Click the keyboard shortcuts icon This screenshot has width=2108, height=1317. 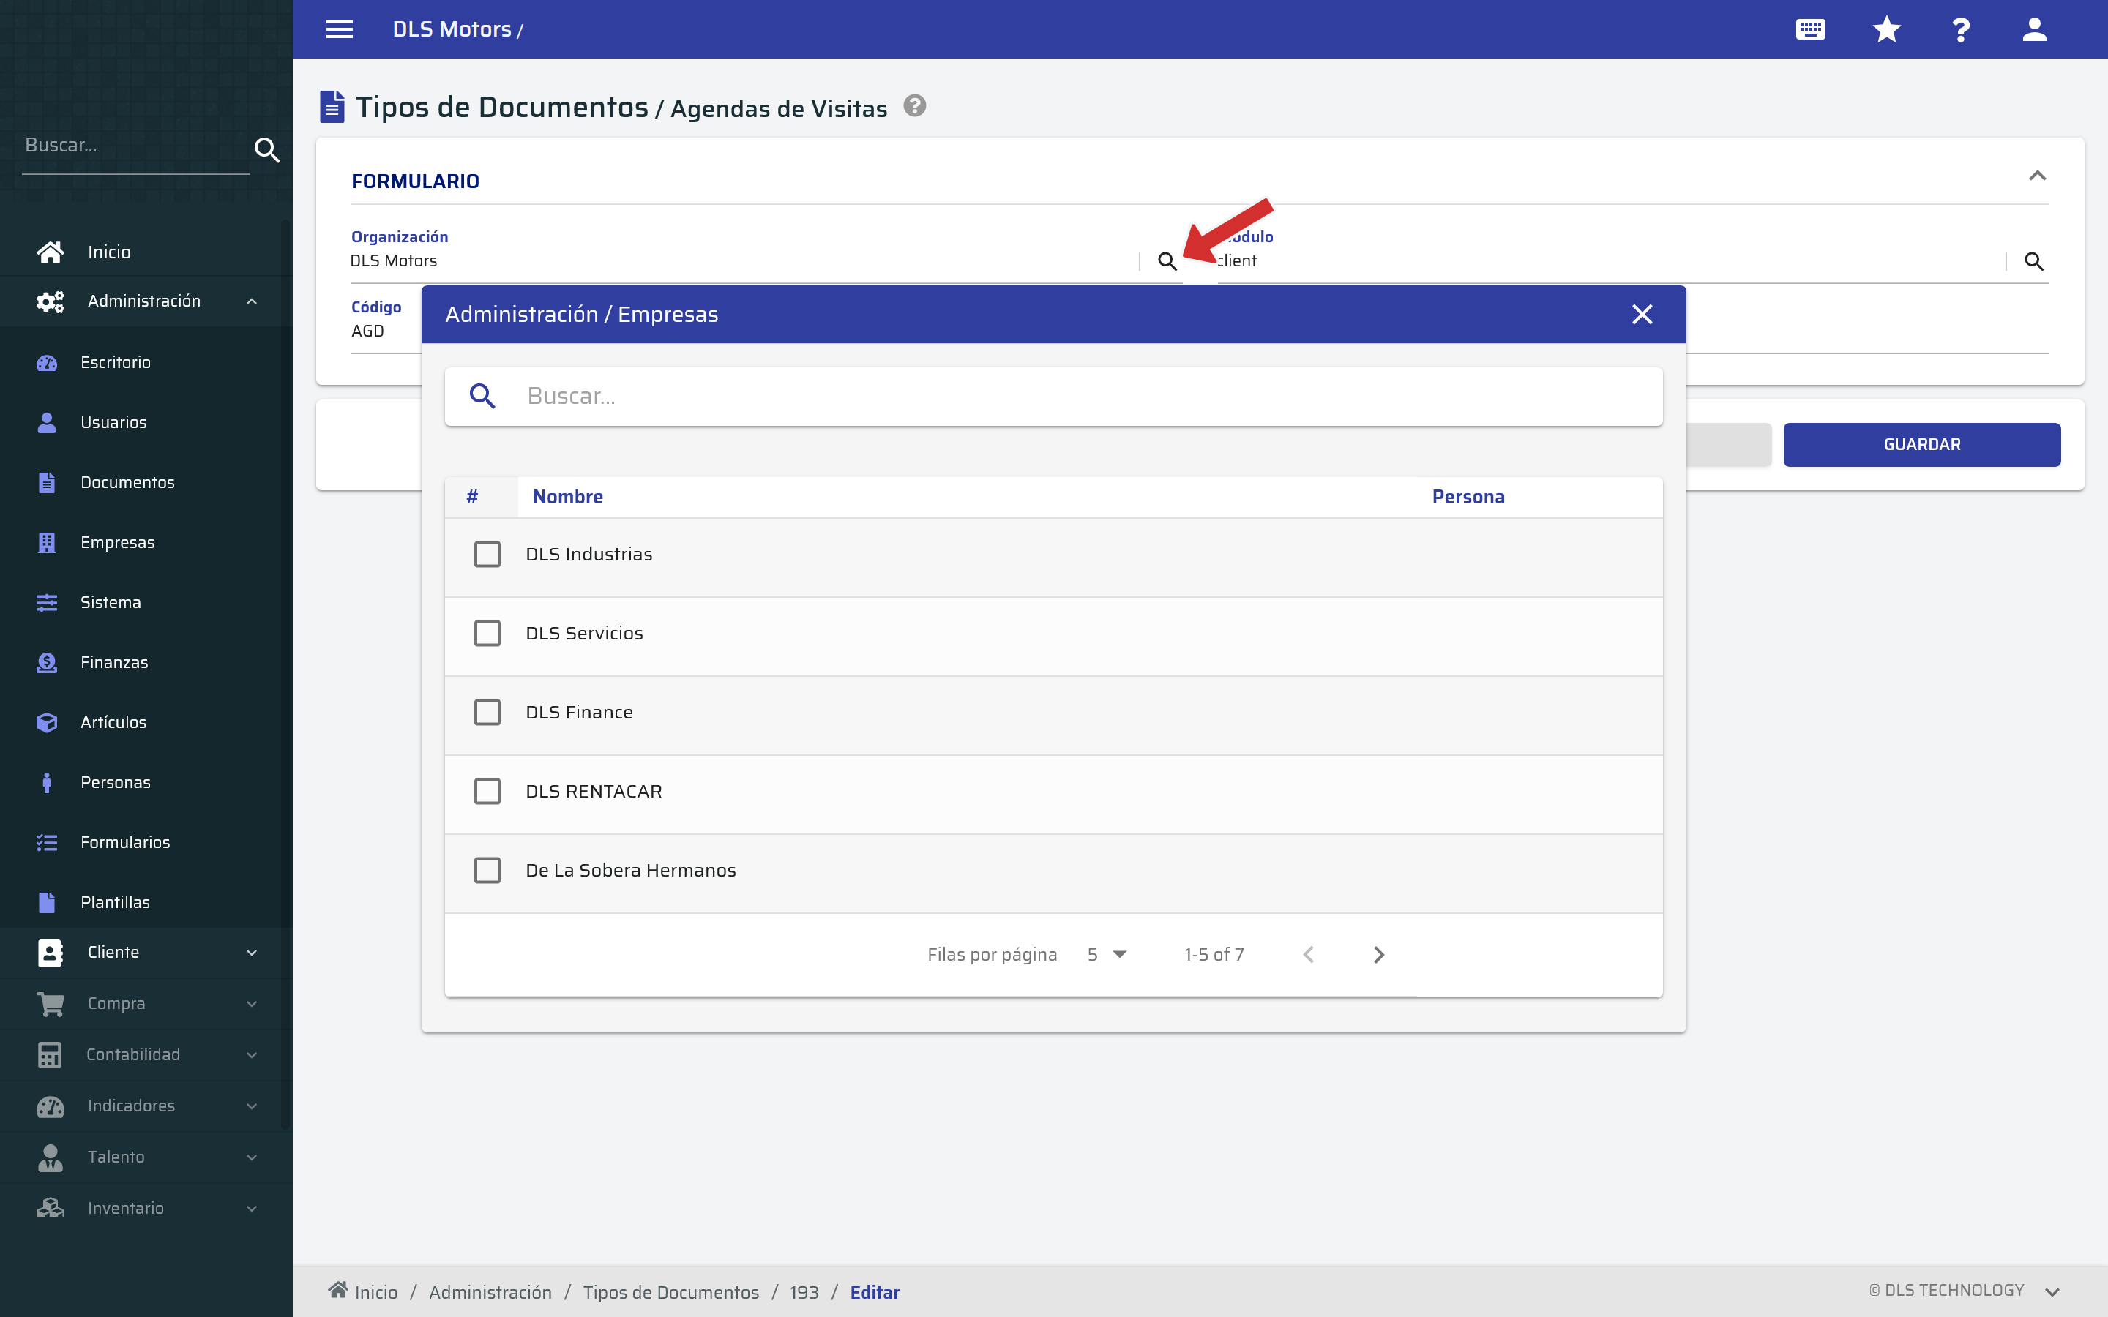pos(1810,29)
